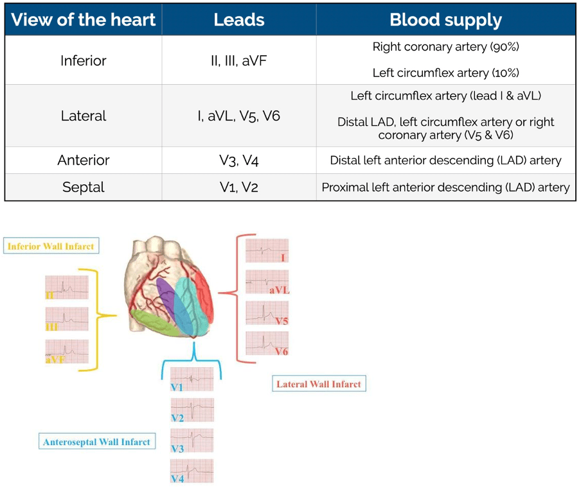Select the lead I ECG strip
Image resolution: width=581 pixels, height=488 pixels.
[x=267, y=251]
